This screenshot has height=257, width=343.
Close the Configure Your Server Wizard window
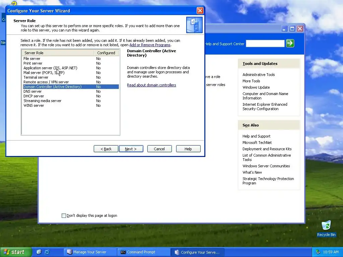coord(200,10)
